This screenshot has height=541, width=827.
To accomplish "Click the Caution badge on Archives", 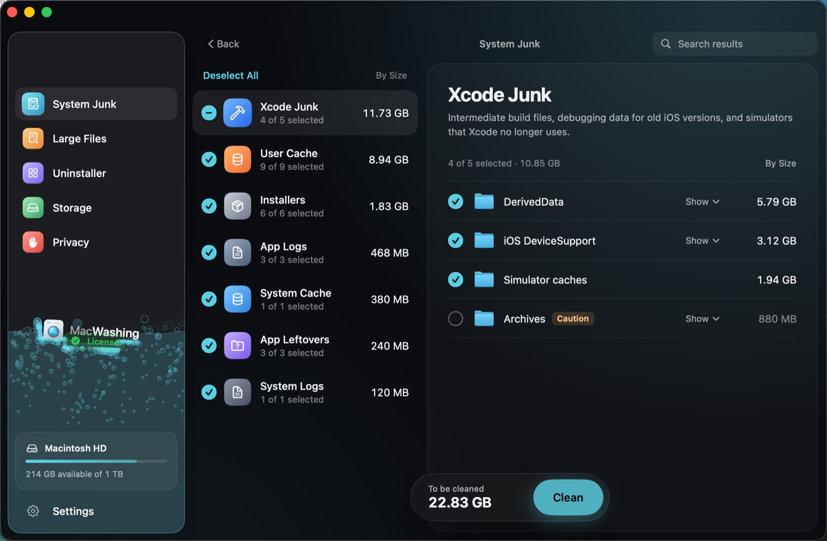I will pos(573,318).
